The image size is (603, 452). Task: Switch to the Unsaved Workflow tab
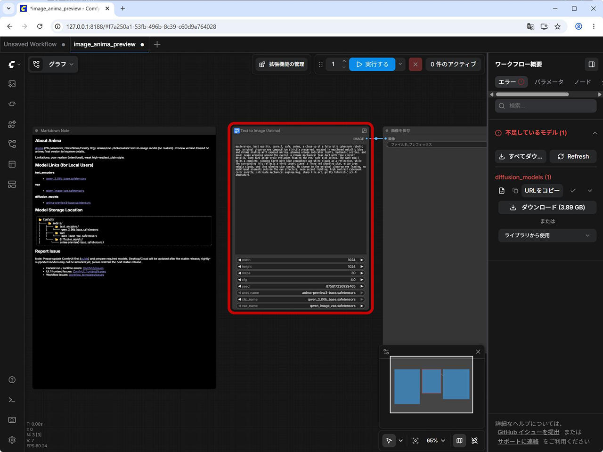coord(30,44)
